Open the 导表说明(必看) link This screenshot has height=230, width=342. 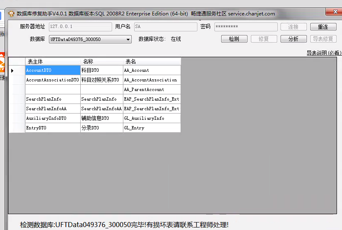coord(324,53)
